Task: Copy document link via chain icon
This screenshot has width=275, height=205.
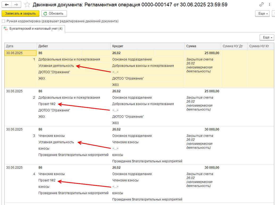Action: 261,5
